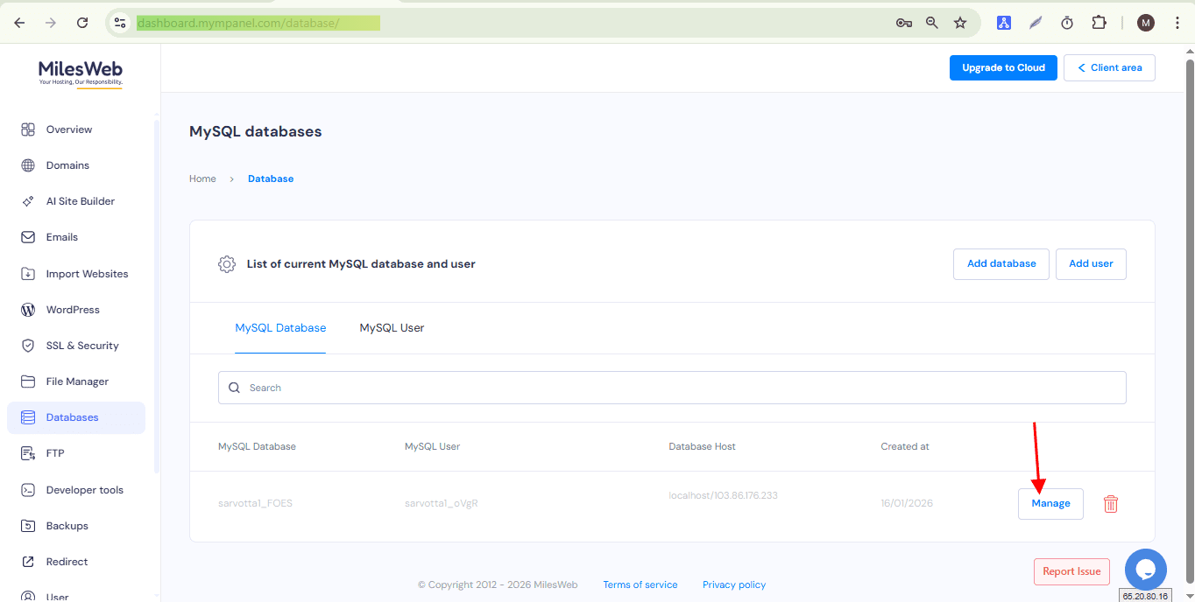Open the browser extensions puzzle icon
Viewport: 1195px width, 602px height.
coord(1099,22)
